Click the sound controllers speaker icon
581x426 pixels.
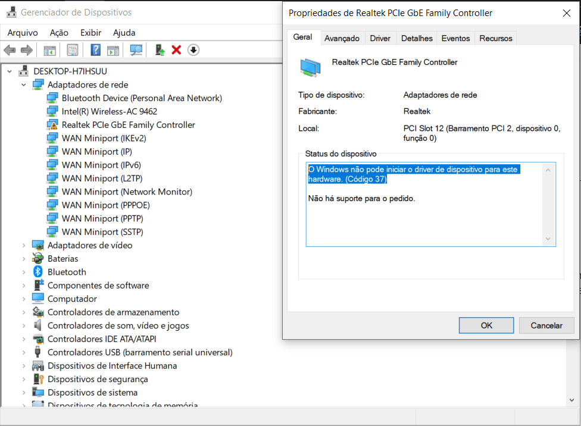point(38,325)
